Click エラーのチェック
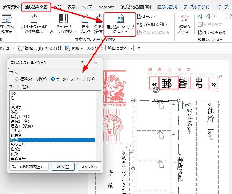Screen dimensions: 232x194 (x=211, y=32)
